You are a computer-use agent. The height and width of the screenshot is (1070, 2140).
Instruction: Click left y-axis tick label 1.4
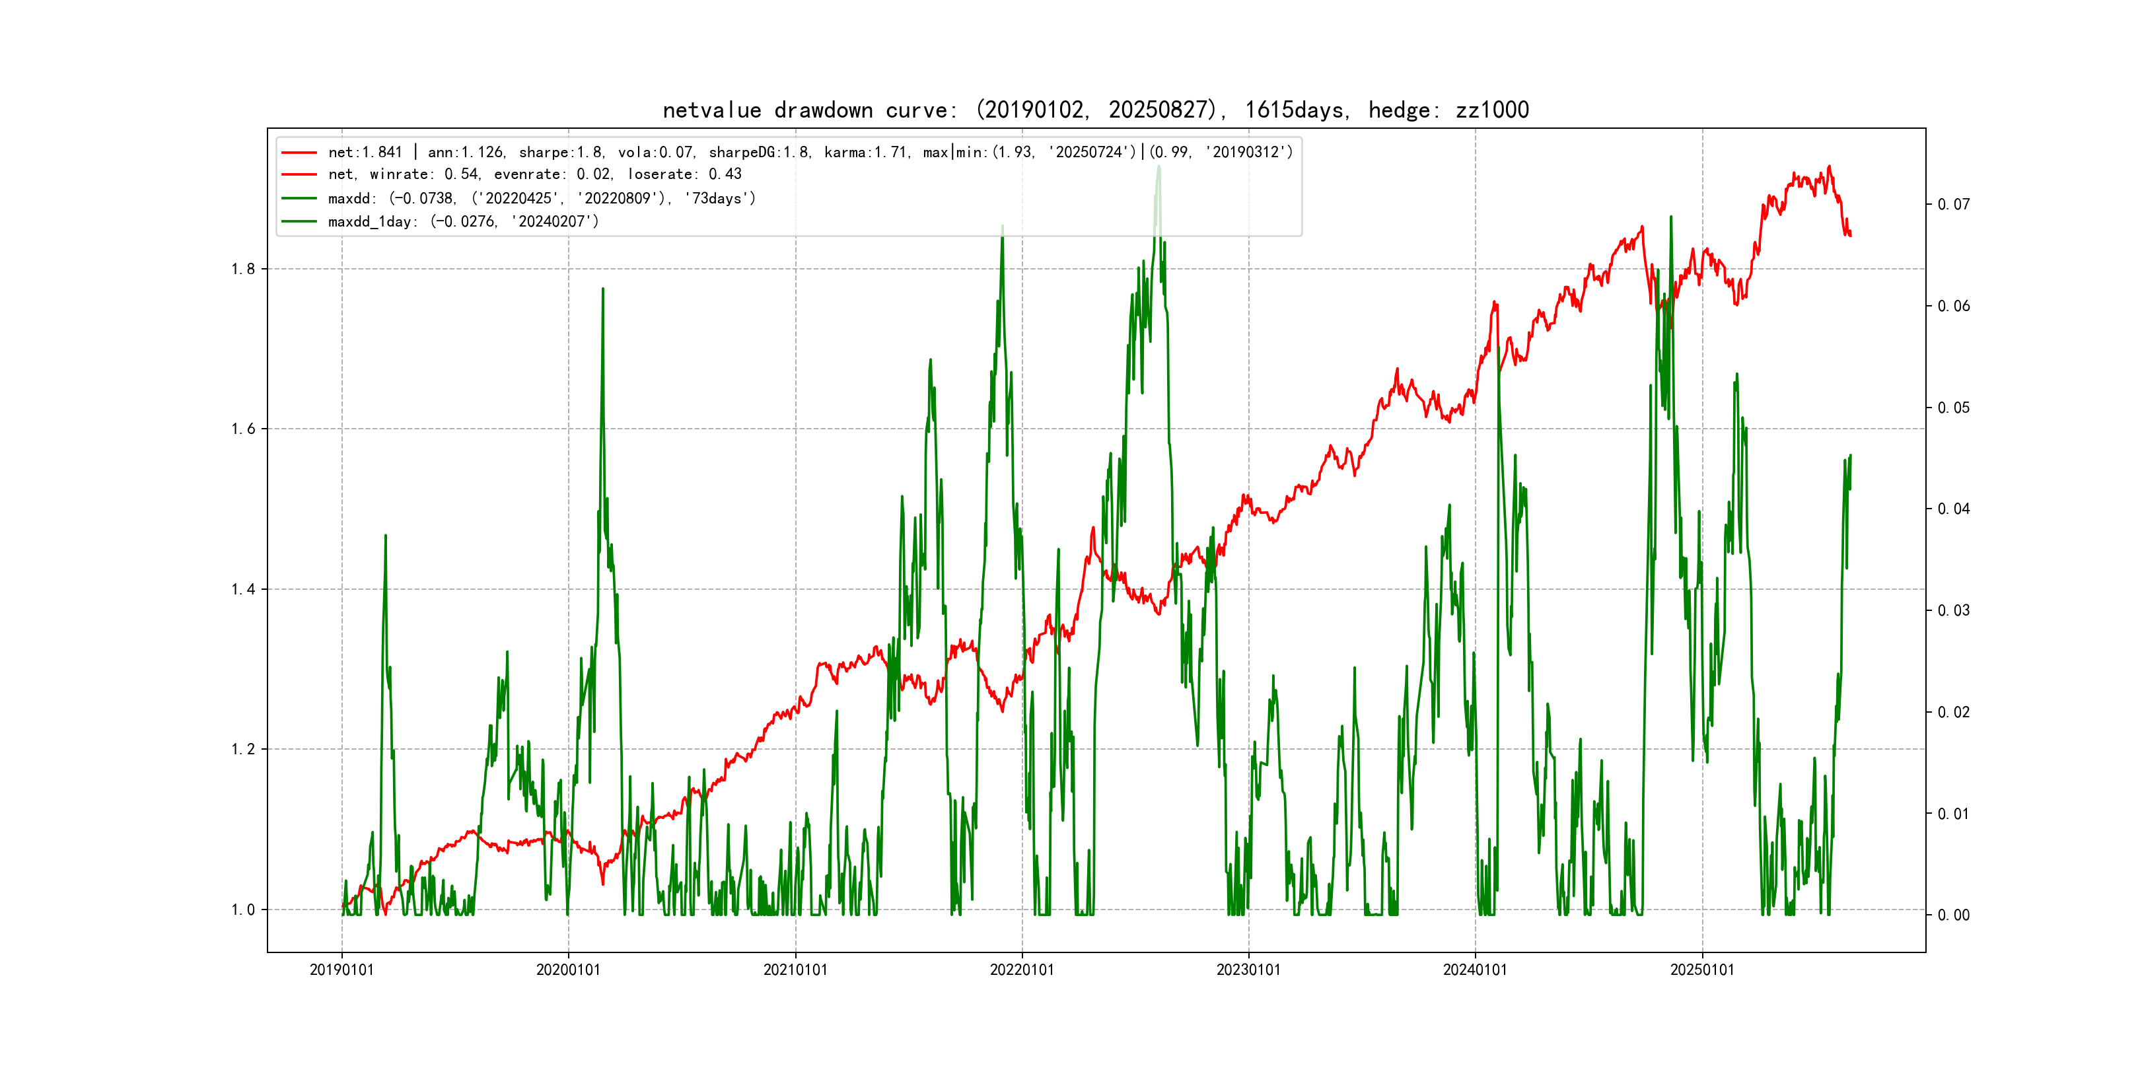point(244,590)
